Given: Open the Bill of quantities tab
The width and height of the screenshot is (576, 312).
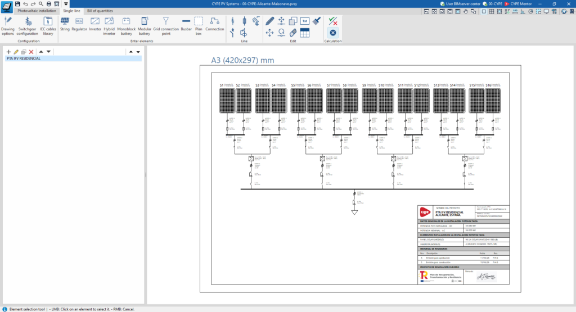Looking at the screenshot, I should [100, 11].
